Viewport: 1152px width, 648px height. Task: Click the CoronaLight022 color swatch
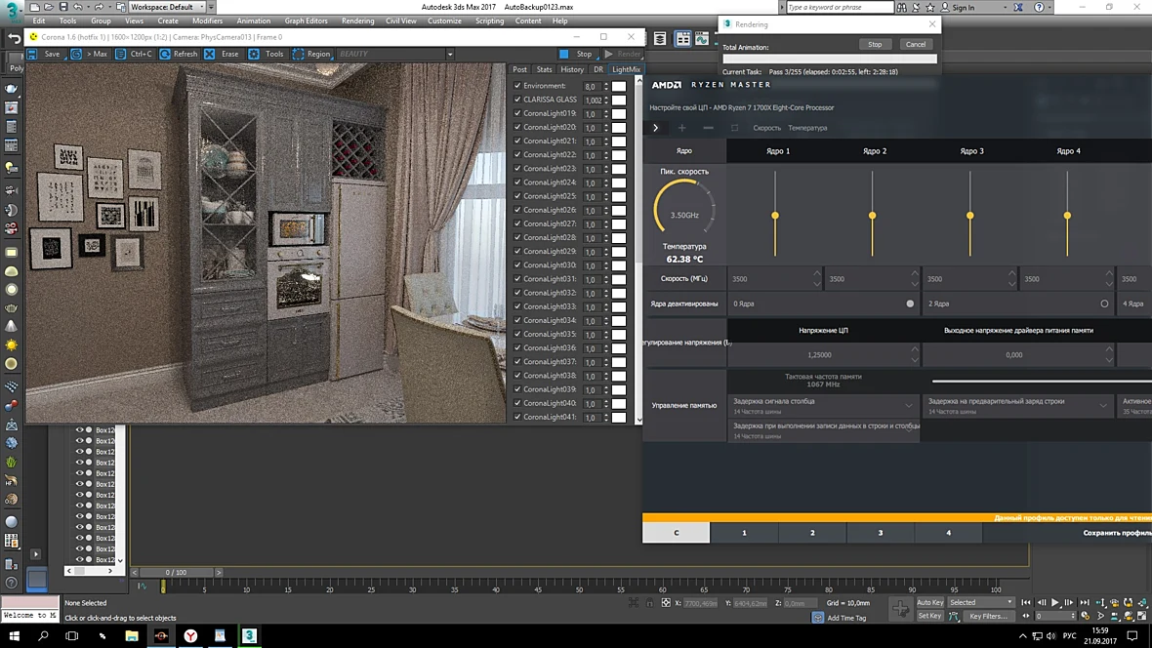(619, 155)
